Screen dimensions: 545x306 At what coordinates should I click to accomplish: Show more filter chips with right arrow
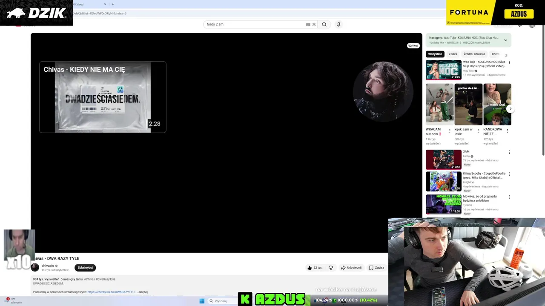(x=506, y=55)
